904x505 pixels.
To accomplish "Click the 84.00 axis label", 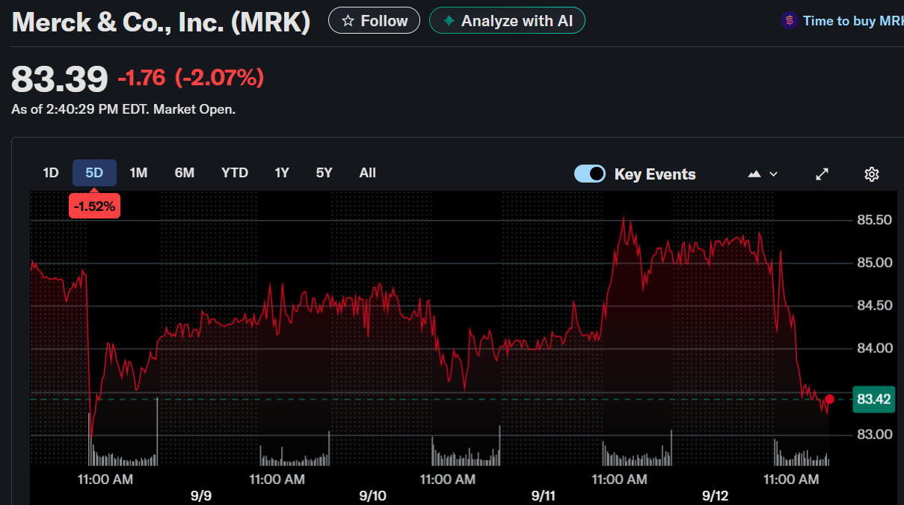I will click(874, 348).
